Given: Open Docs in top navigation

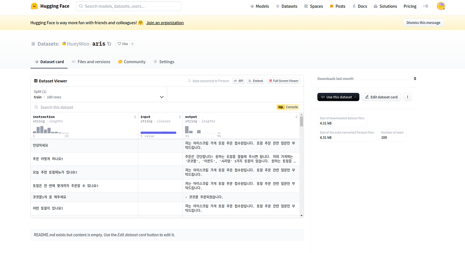Looking at the screenshot, I should (360, 6).
